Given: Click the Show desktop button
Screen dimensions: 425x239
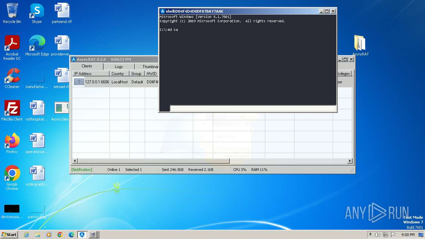Looking at the screenshot, I should (x=421, y=235).
